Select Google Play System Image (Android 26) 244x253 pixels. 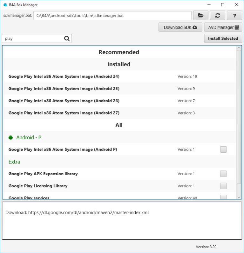[119, 101]
